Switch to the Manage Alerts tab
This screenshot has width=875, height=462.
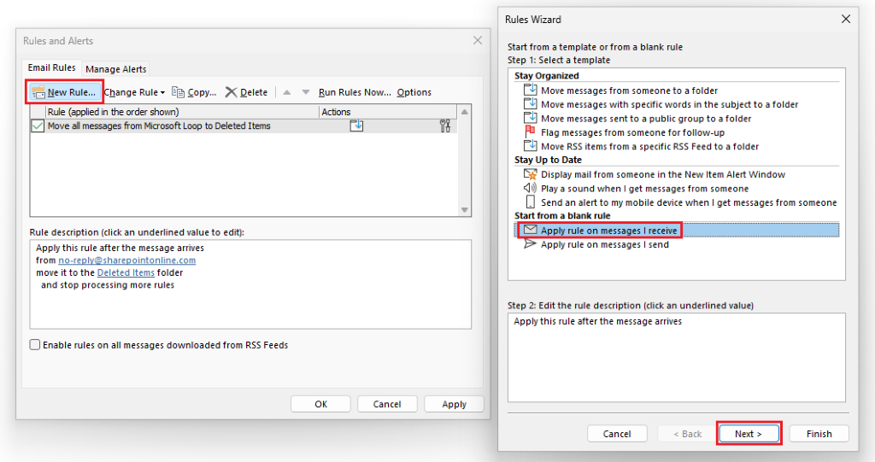pos(116,69)
